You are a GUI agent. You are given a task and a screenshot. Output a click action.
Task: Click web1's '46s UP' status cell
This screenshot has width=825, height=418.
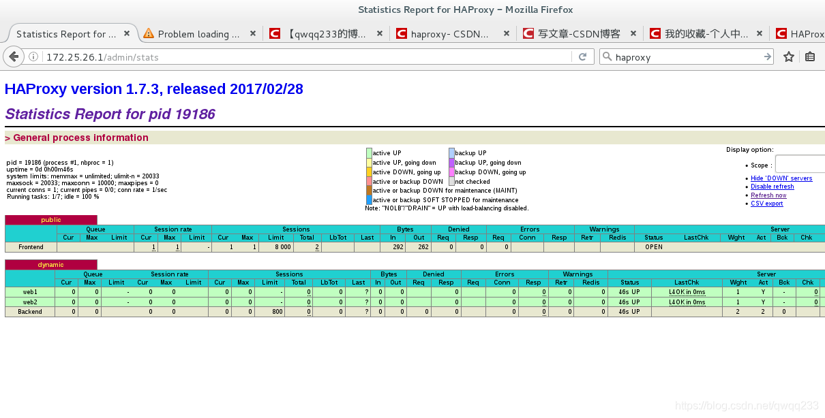point(629,292)
